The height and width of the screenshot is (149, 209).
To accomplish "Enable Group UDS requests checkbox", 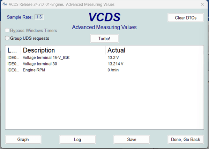I will pos(7,38).
